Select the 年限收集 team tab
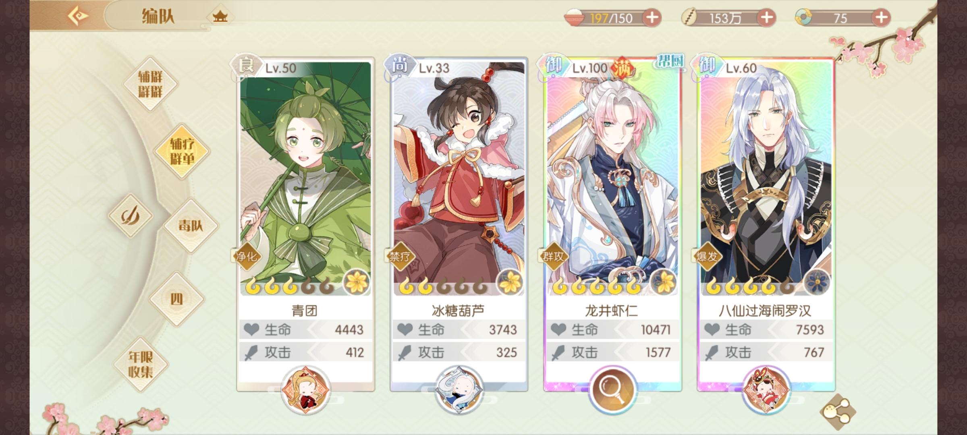967x435 pixels. [x=141, y=364]
